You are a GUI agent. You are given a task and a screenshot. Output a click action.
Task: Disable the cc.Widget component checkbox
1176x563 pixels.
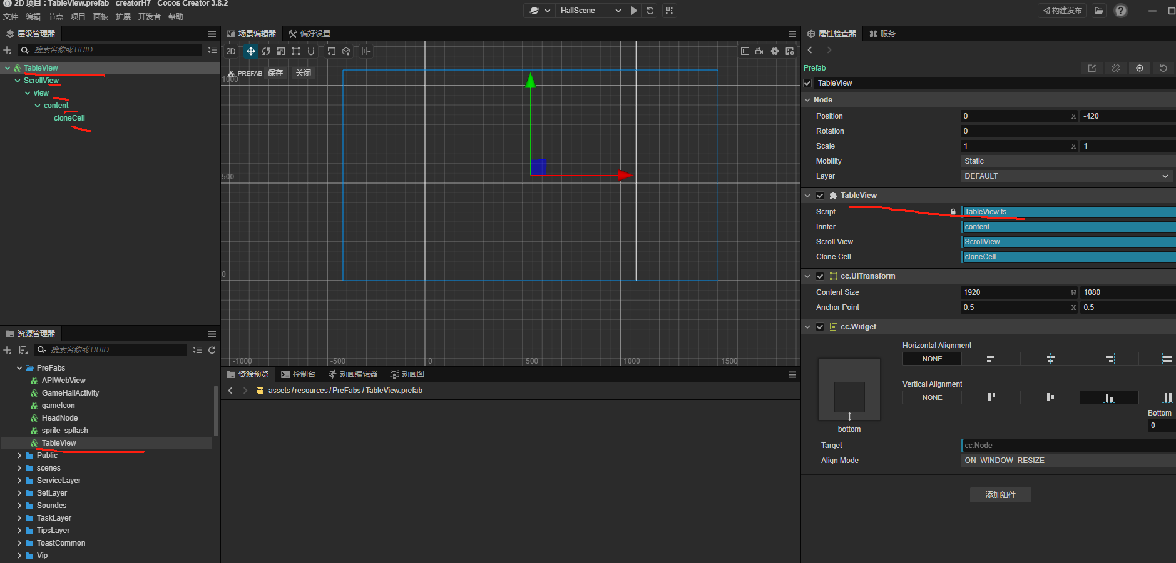coord(820,327)
